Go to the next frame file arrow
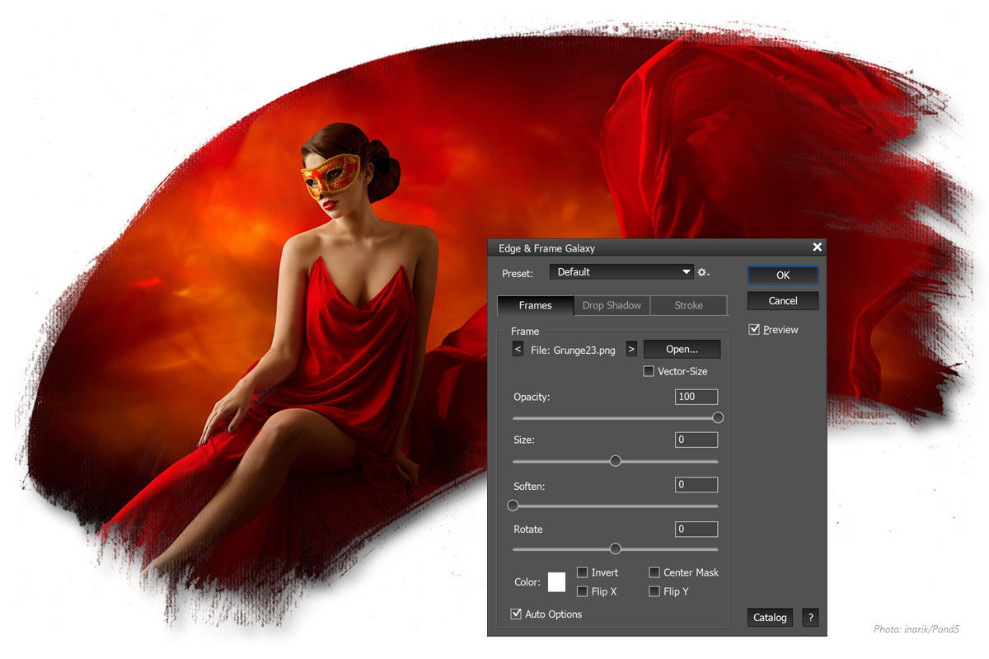 coord(631,350)
